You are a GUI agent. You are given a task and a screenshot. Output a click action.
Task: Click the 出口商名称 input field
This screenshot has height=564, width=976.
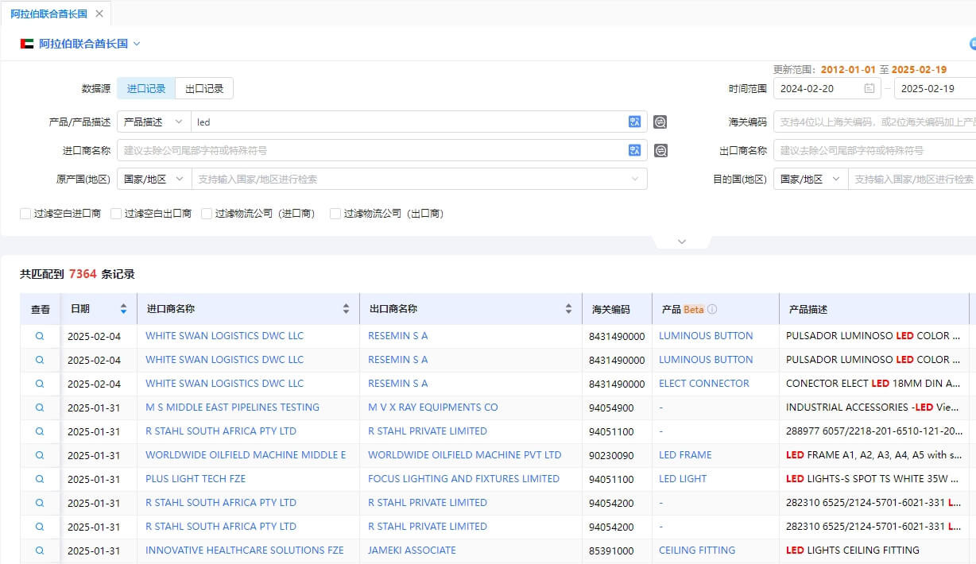[x=874, y=150]
